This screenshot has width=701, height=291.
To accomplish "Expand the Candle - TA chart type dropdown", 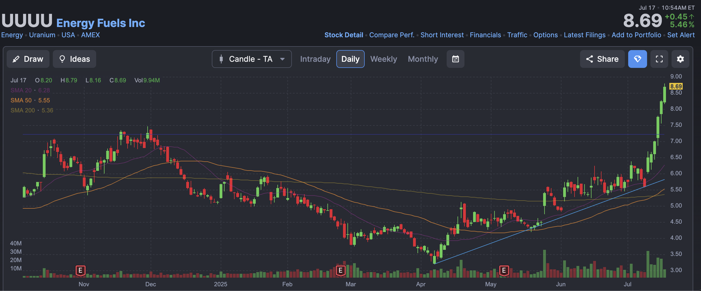I will pyautogui.click(x=252, y=59).
